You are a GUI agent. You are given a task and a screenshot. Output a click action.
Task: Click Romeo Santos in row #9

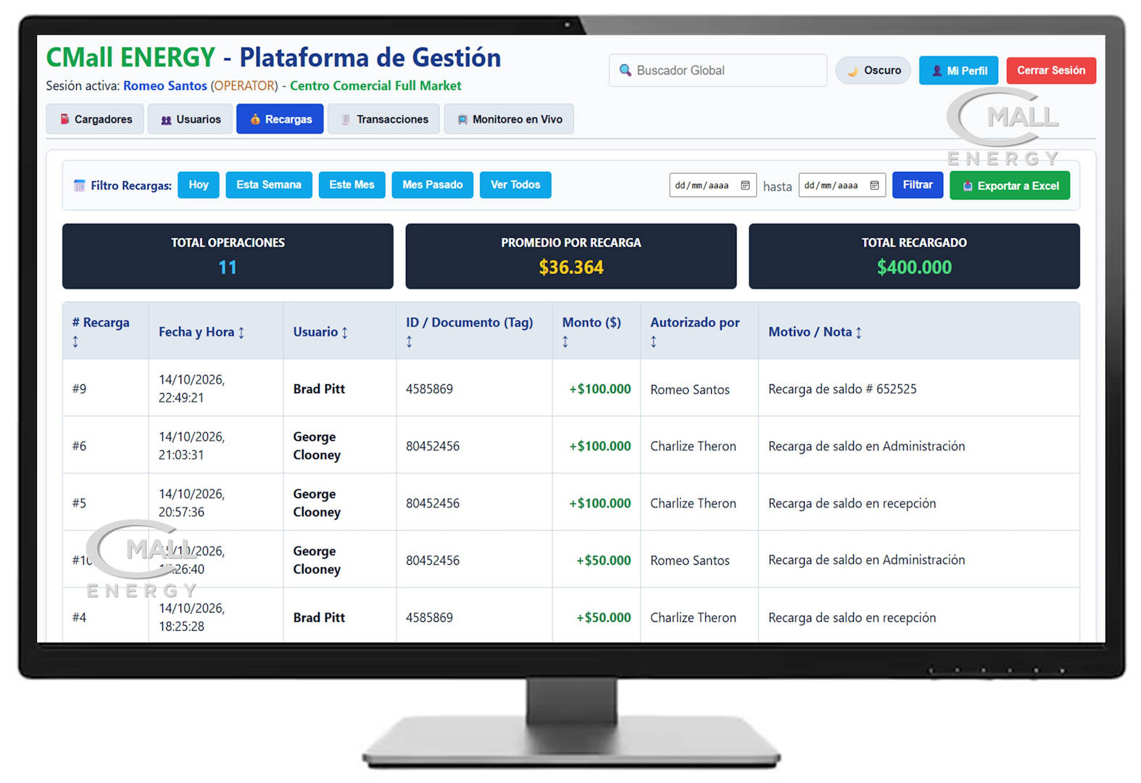[x=690, y=389]
